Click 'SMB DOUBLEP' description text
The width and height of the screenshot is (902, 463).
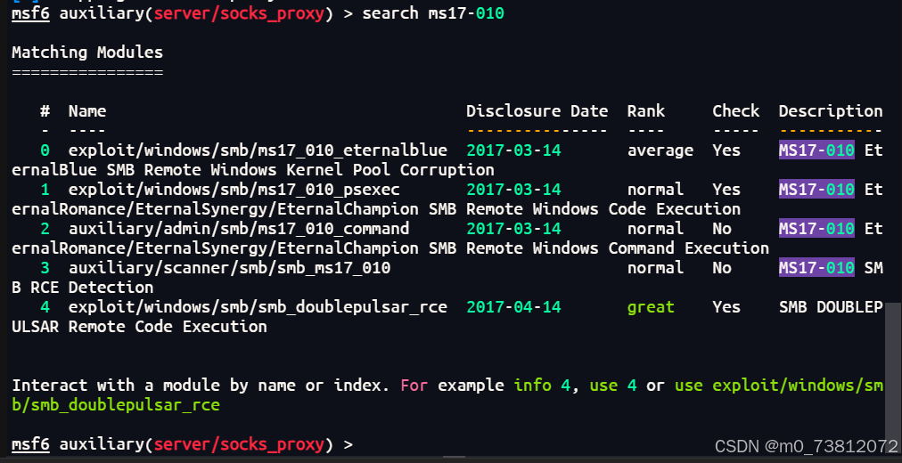point(831,307)
